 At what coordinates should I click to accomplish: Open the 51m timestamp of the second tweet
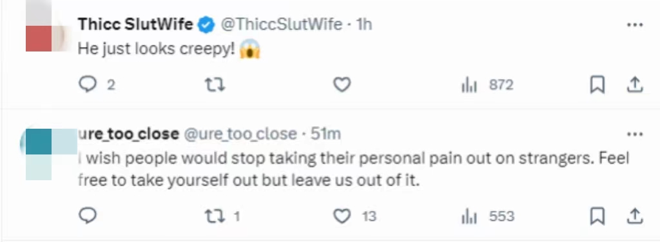coord(325,134)
